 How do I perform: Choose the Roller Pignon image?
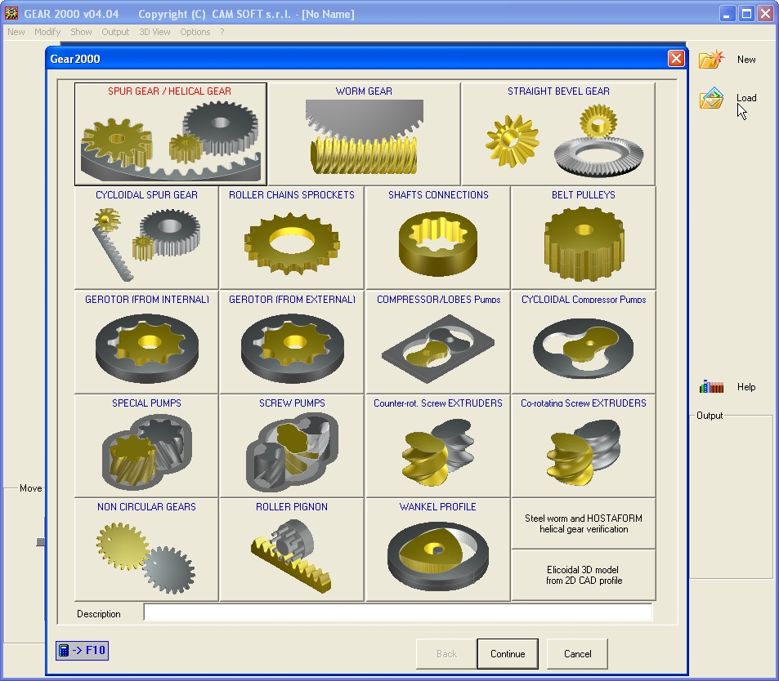coord(292,550)
